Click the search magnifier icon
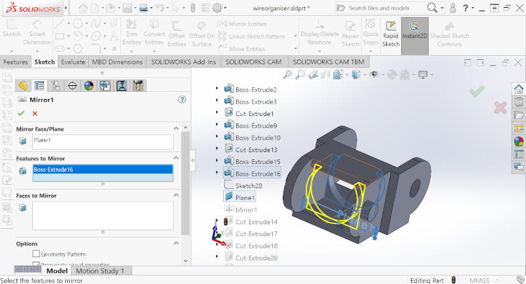 tap(432, 8)
